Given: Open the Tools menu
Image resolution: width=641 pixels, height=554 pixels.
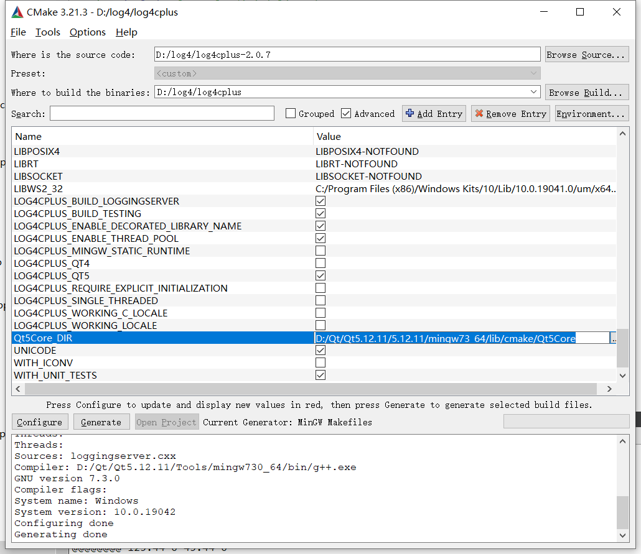Looking at the screenshot, I should tap(47, 32).
